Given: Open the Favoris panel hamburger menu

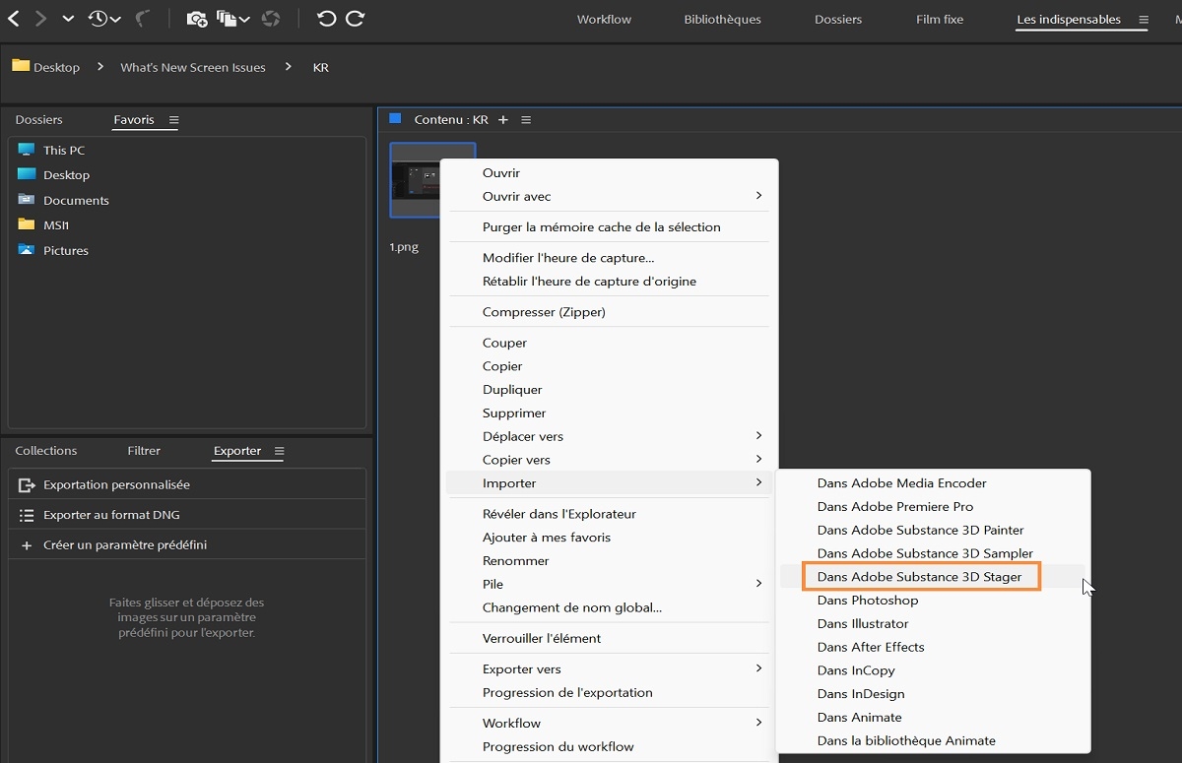Looking at the screenshot, I should tap(174, 120).
